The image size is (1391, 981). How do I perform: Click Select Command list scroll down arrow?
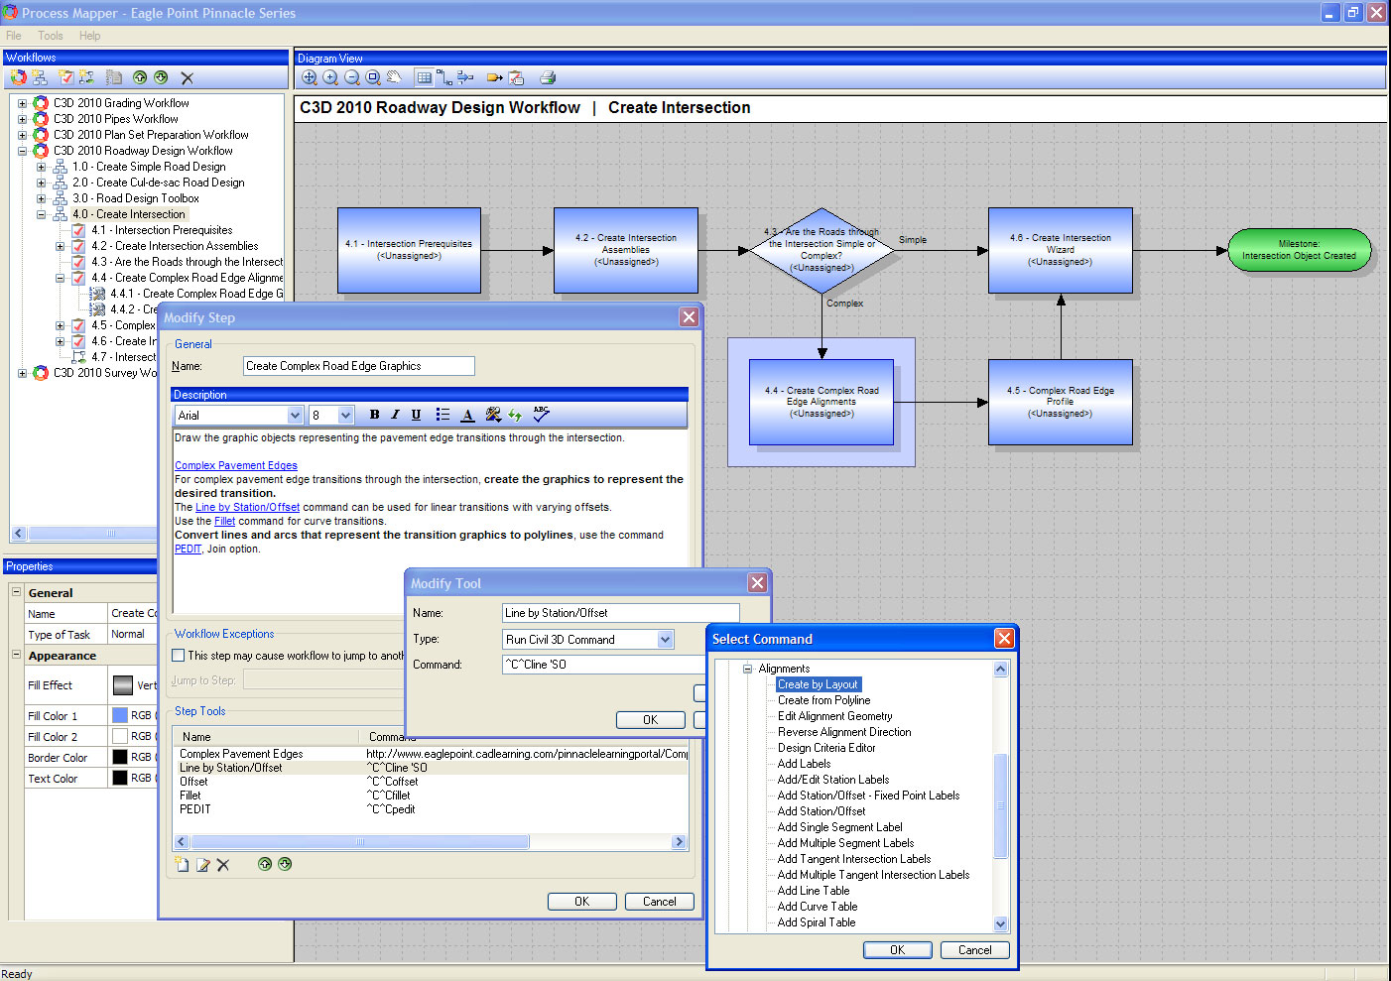[1000, 924]
